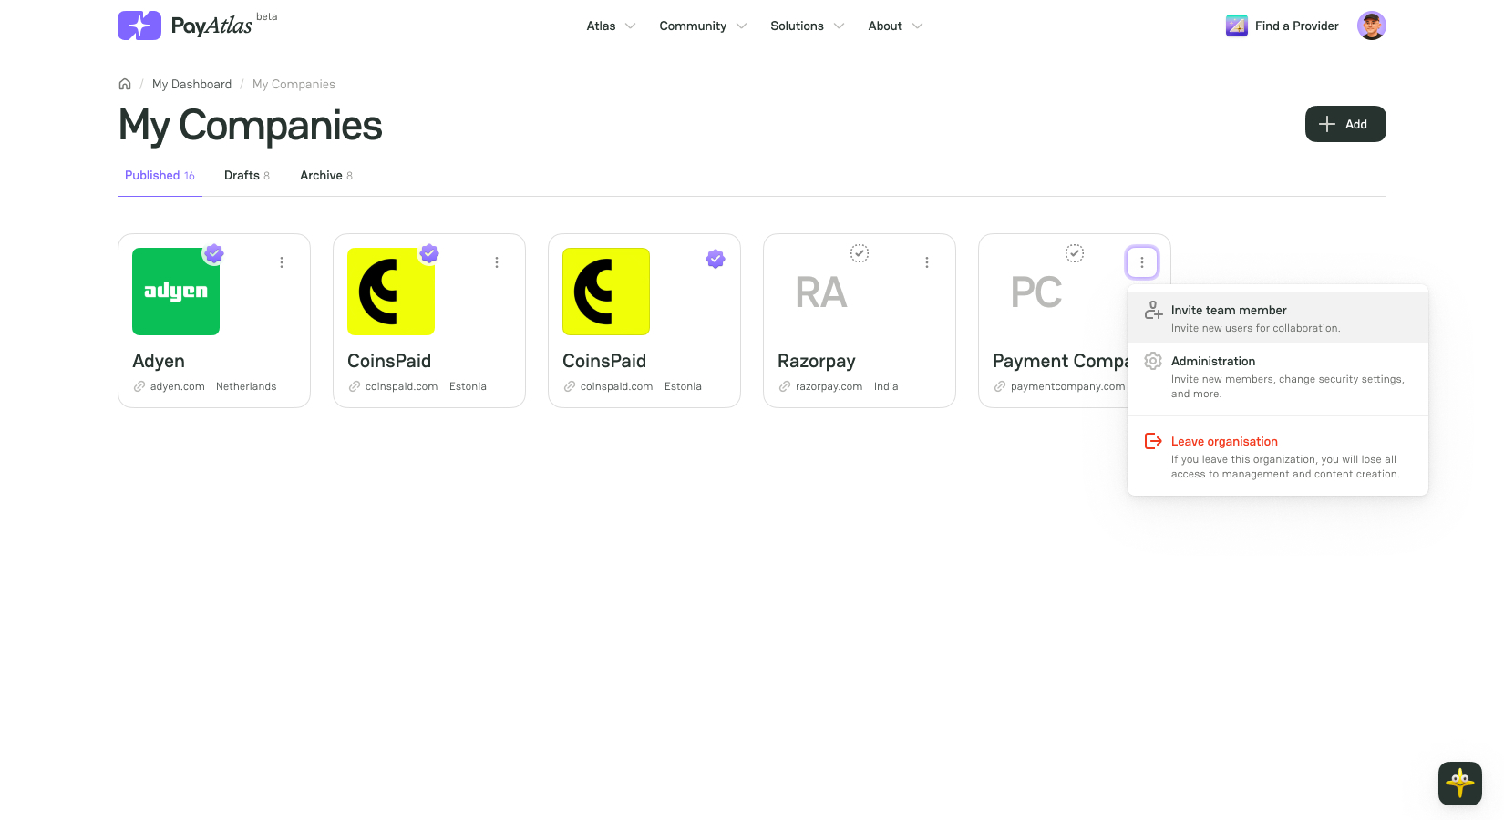1504x820 pixels.
Task: Click the unverified badge on Razorpay
Action: [860, 253]
